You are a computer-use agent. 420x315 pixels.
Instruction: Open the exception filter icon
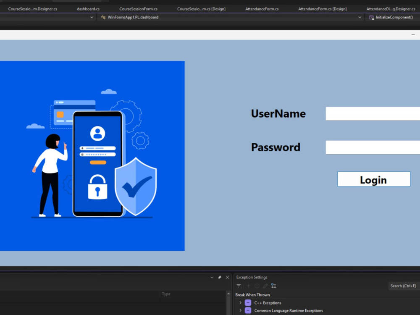239,286
